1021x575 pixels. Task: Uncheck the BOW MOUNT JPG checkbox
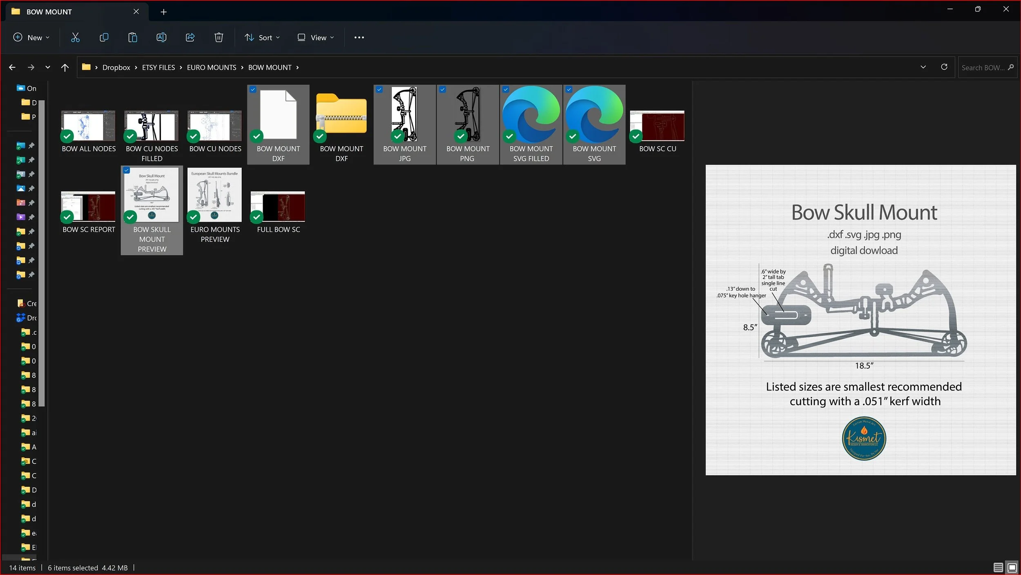379,89
